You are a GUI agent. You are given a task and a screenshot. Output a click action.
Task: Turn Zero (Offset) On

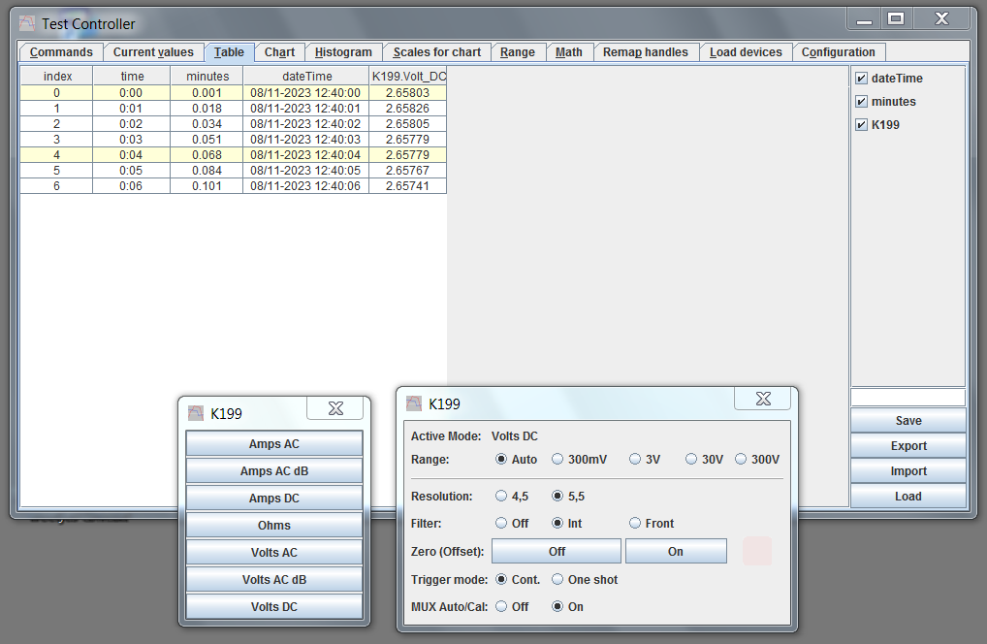[675, 552]
